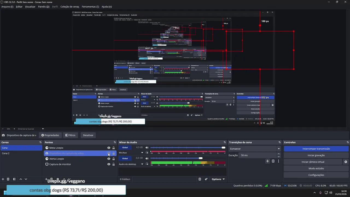Open the Esmaecer transition dropdown
The width and height of the screenshot is (350, 197).
point(255,149)
